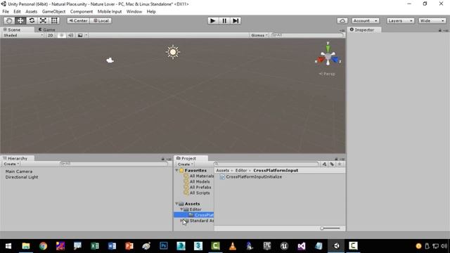Search by type in Project panel
Viewport: 450px width, 253px height.
click(324, 164)
